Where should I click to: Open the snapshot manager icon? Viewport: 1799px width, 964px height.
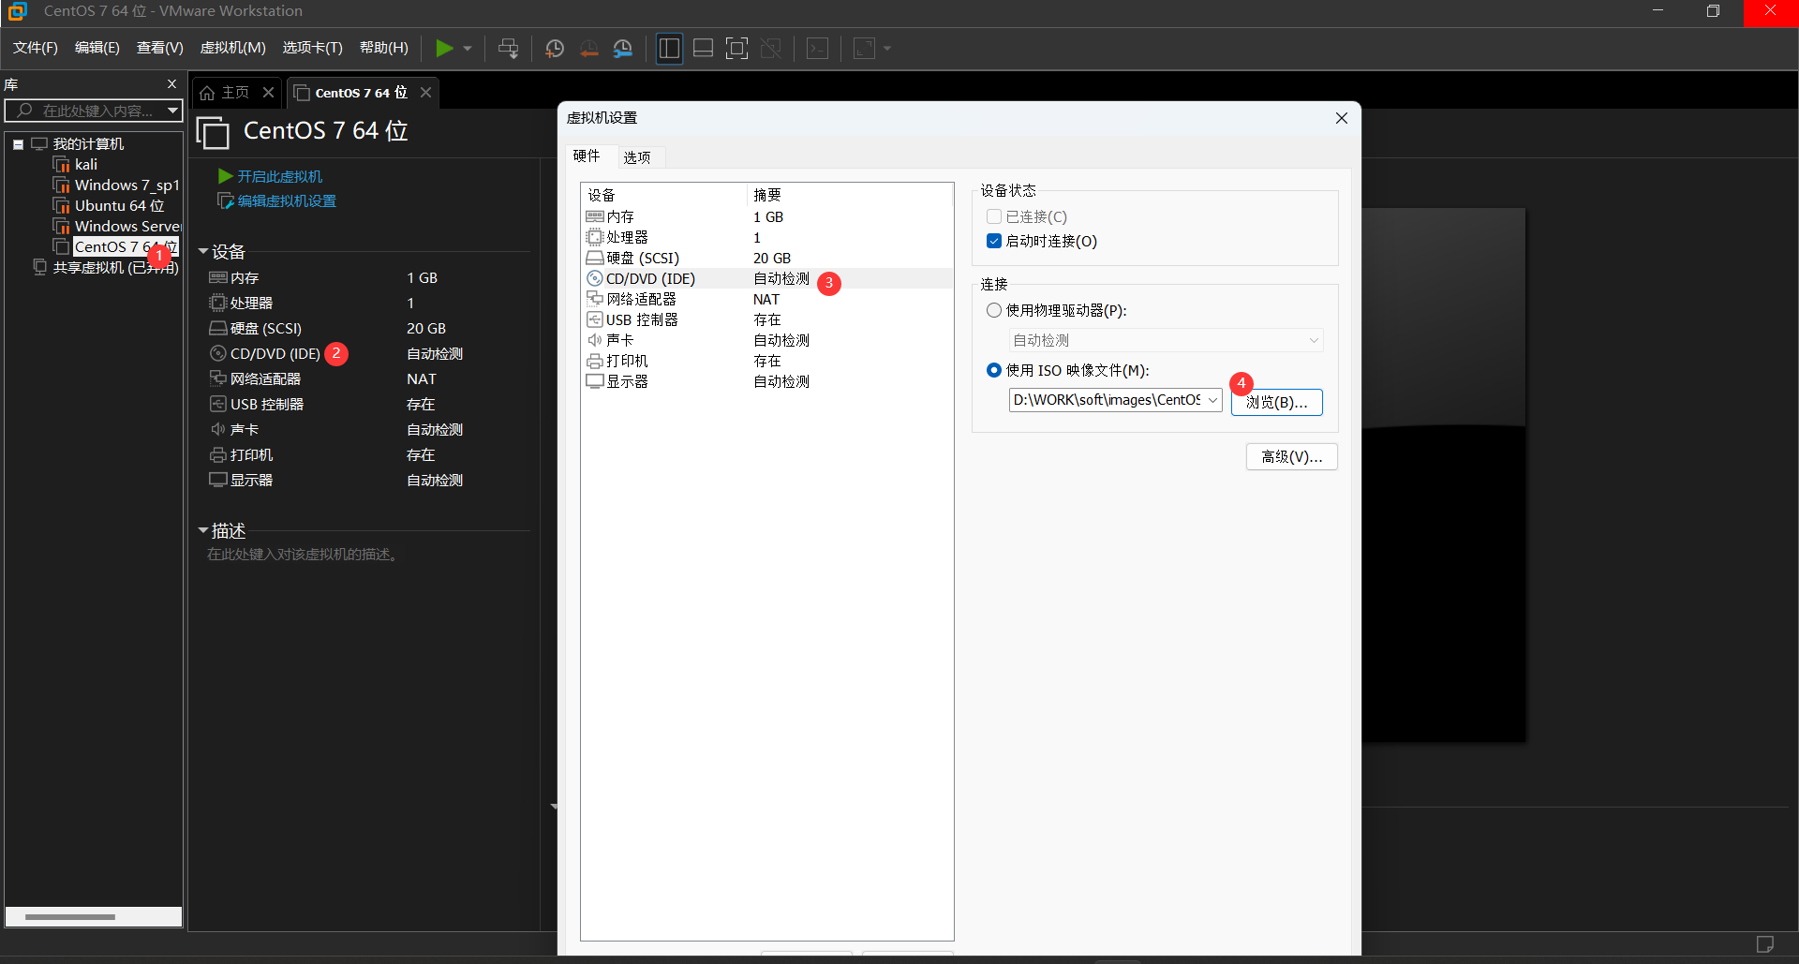(623, 48)
